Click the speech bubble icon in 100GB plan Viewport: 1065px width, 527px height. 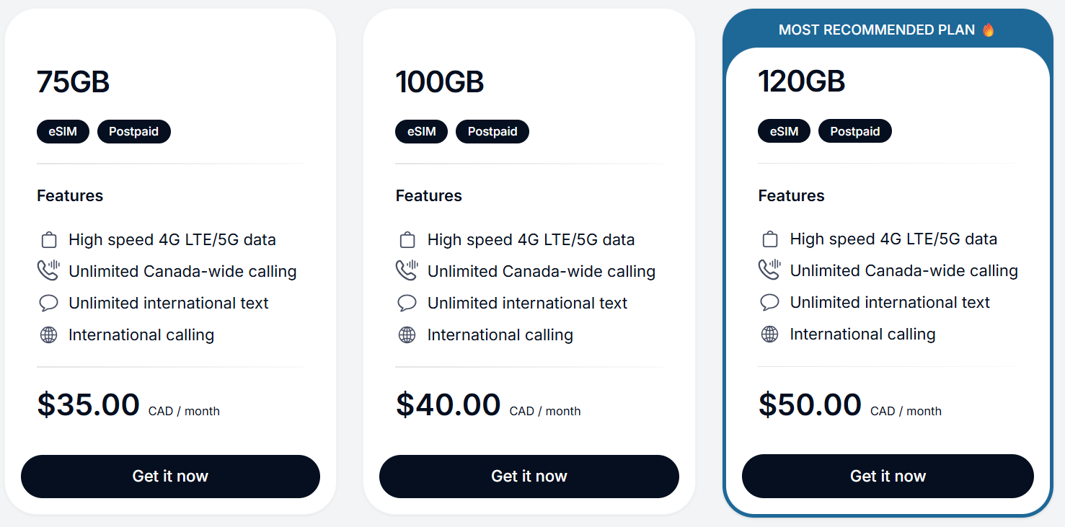click(407, 303)
